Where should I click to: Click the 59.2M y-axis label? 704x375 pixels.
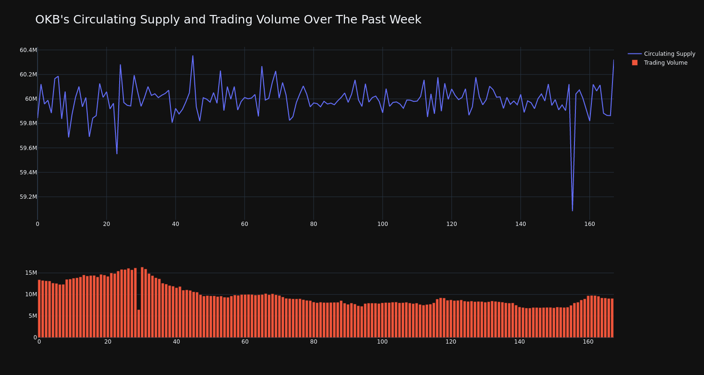(28, 197)
